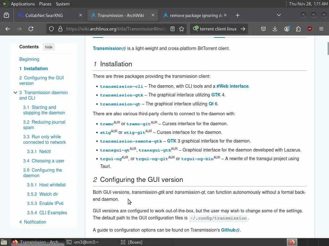This screenshot has width=329, height=246.
Task: Open the Places menu
Action: point(45,4)
